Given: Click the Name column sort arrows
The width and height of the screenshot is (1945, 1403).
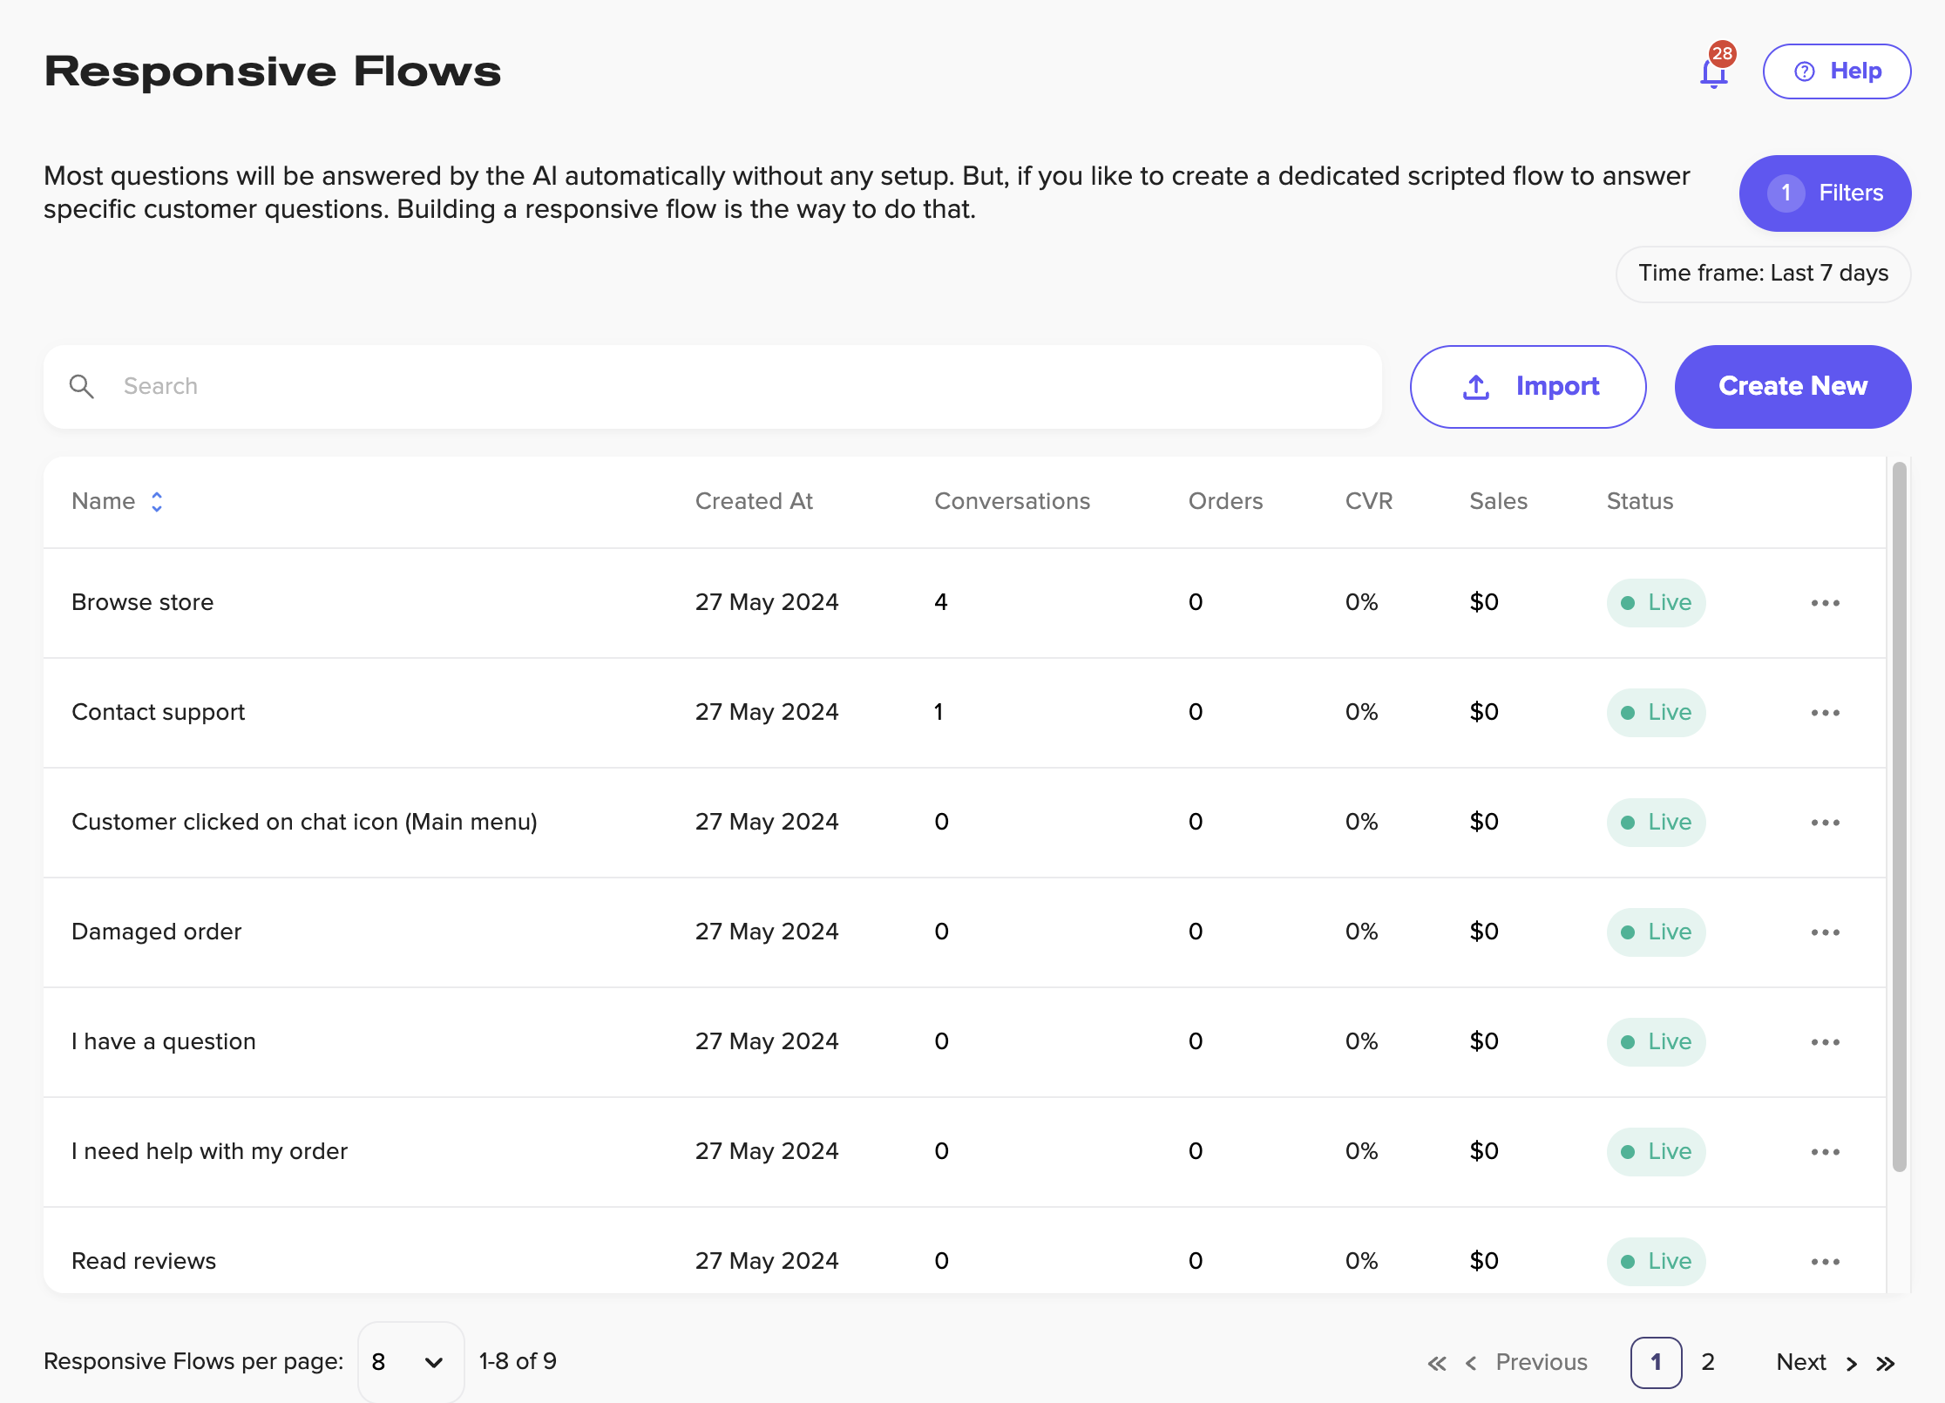Looking at the screenshot, I should point(157,501).
